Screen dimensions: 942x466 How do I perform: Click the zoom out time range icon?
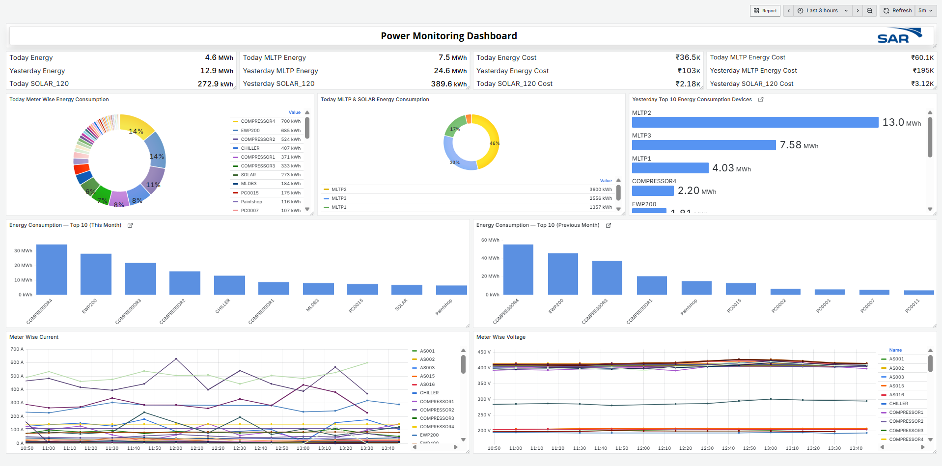pos(869,11)
